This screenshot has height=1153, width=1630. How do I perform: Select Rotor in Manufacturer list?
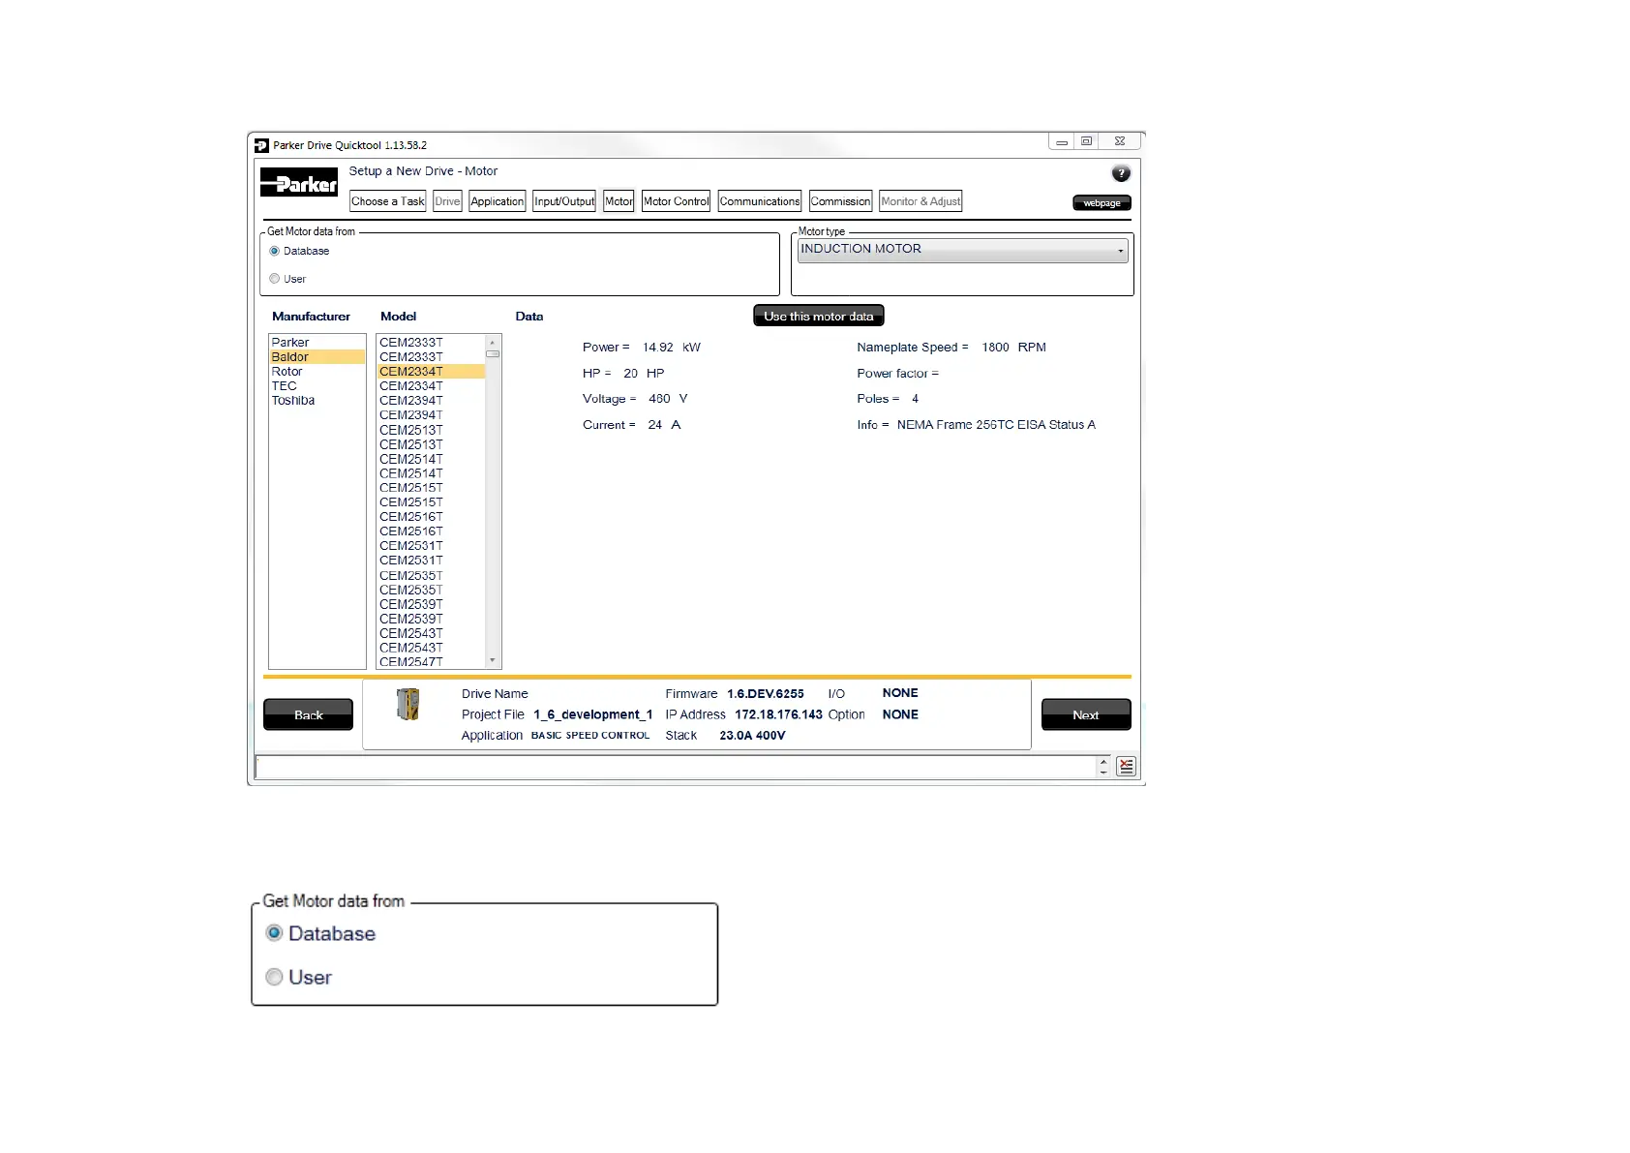click(317, 372)
